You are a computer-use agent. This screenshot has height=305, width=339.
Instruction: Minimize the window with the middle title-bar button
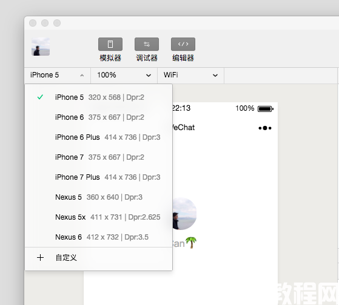click(45, 23)
